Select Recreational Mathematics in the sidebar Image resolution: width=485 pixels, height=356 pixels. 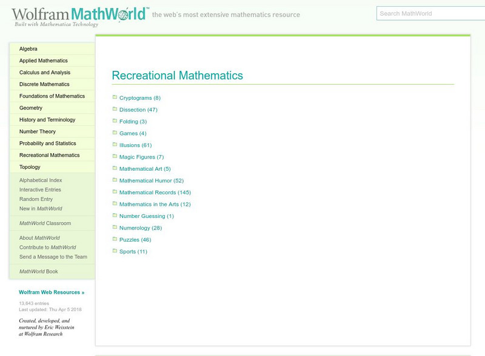52,155
